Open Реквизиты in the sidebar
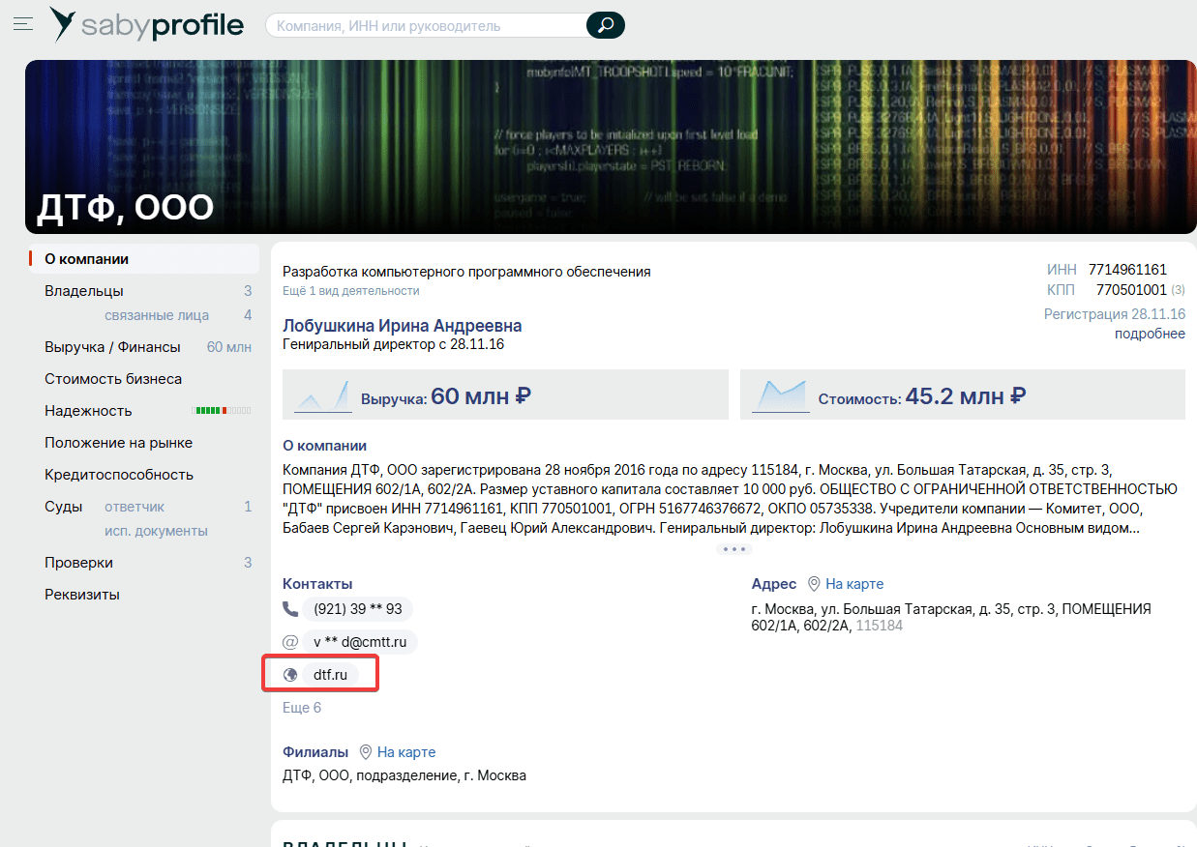1197x847 pixels. coord(82,595)
